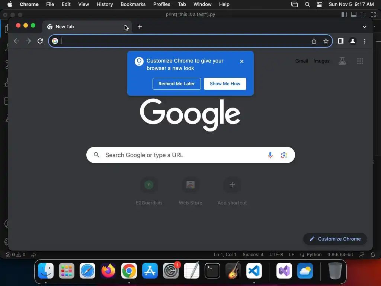Image resolution: width=381 pixels, height=286 pixels.
Task: Open the Edit menu
Action: click(x=66, y=4)
